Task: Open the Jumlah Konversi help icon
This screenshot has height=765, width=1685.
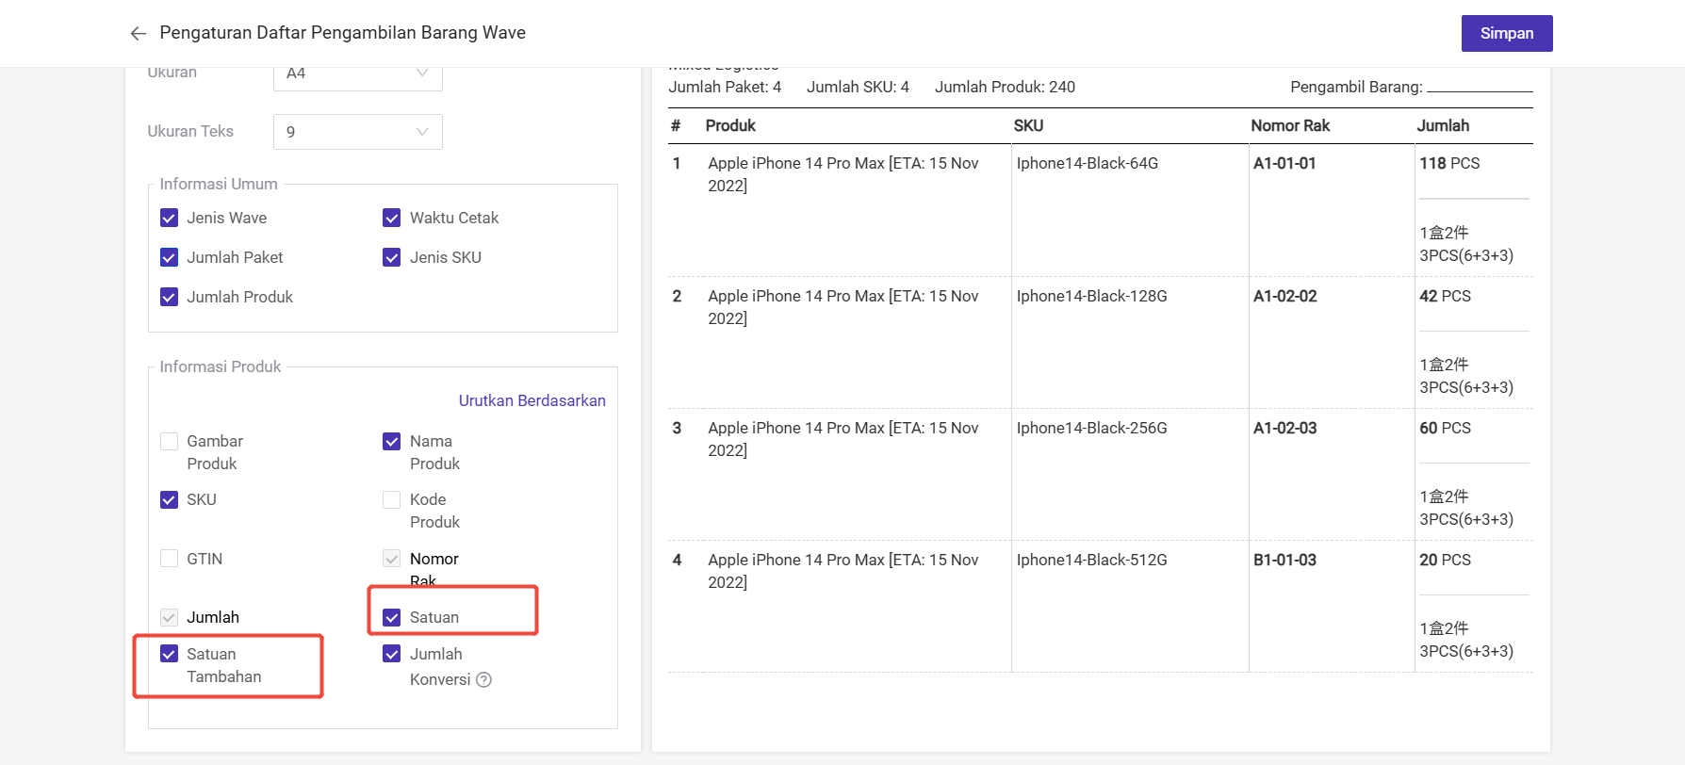Action: tap(483, 679)
